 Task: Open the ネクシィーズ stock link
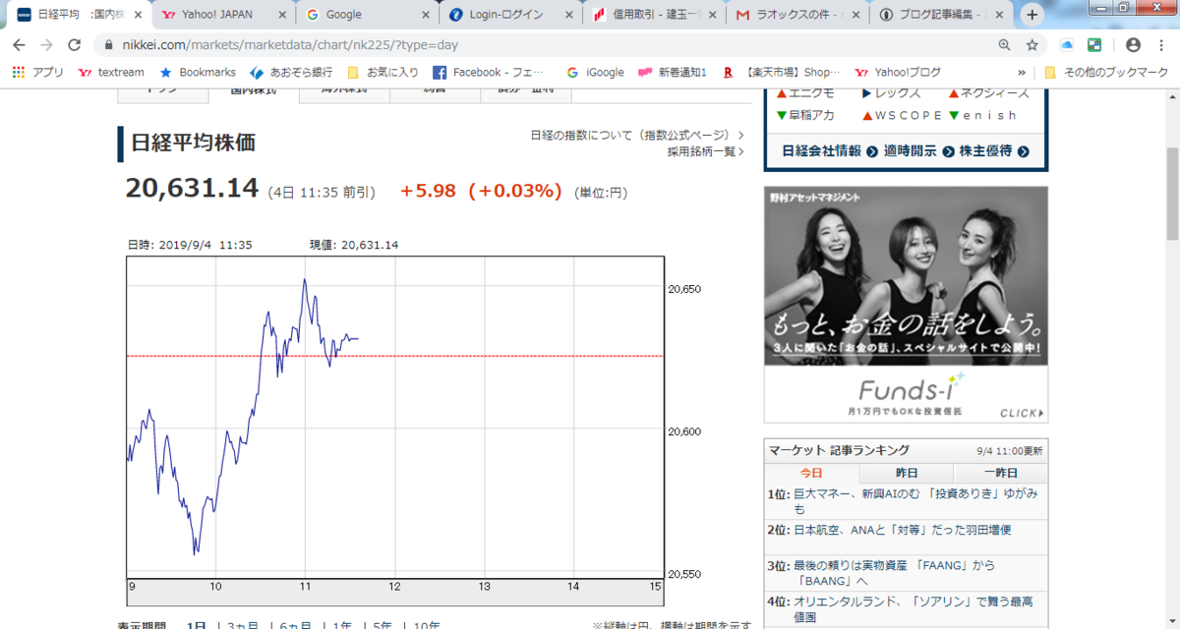[x=988, y=93]
